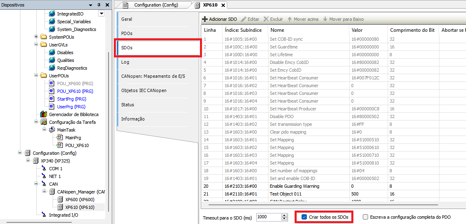Select the XP610 device icon in tree

(x=60, y=207)
